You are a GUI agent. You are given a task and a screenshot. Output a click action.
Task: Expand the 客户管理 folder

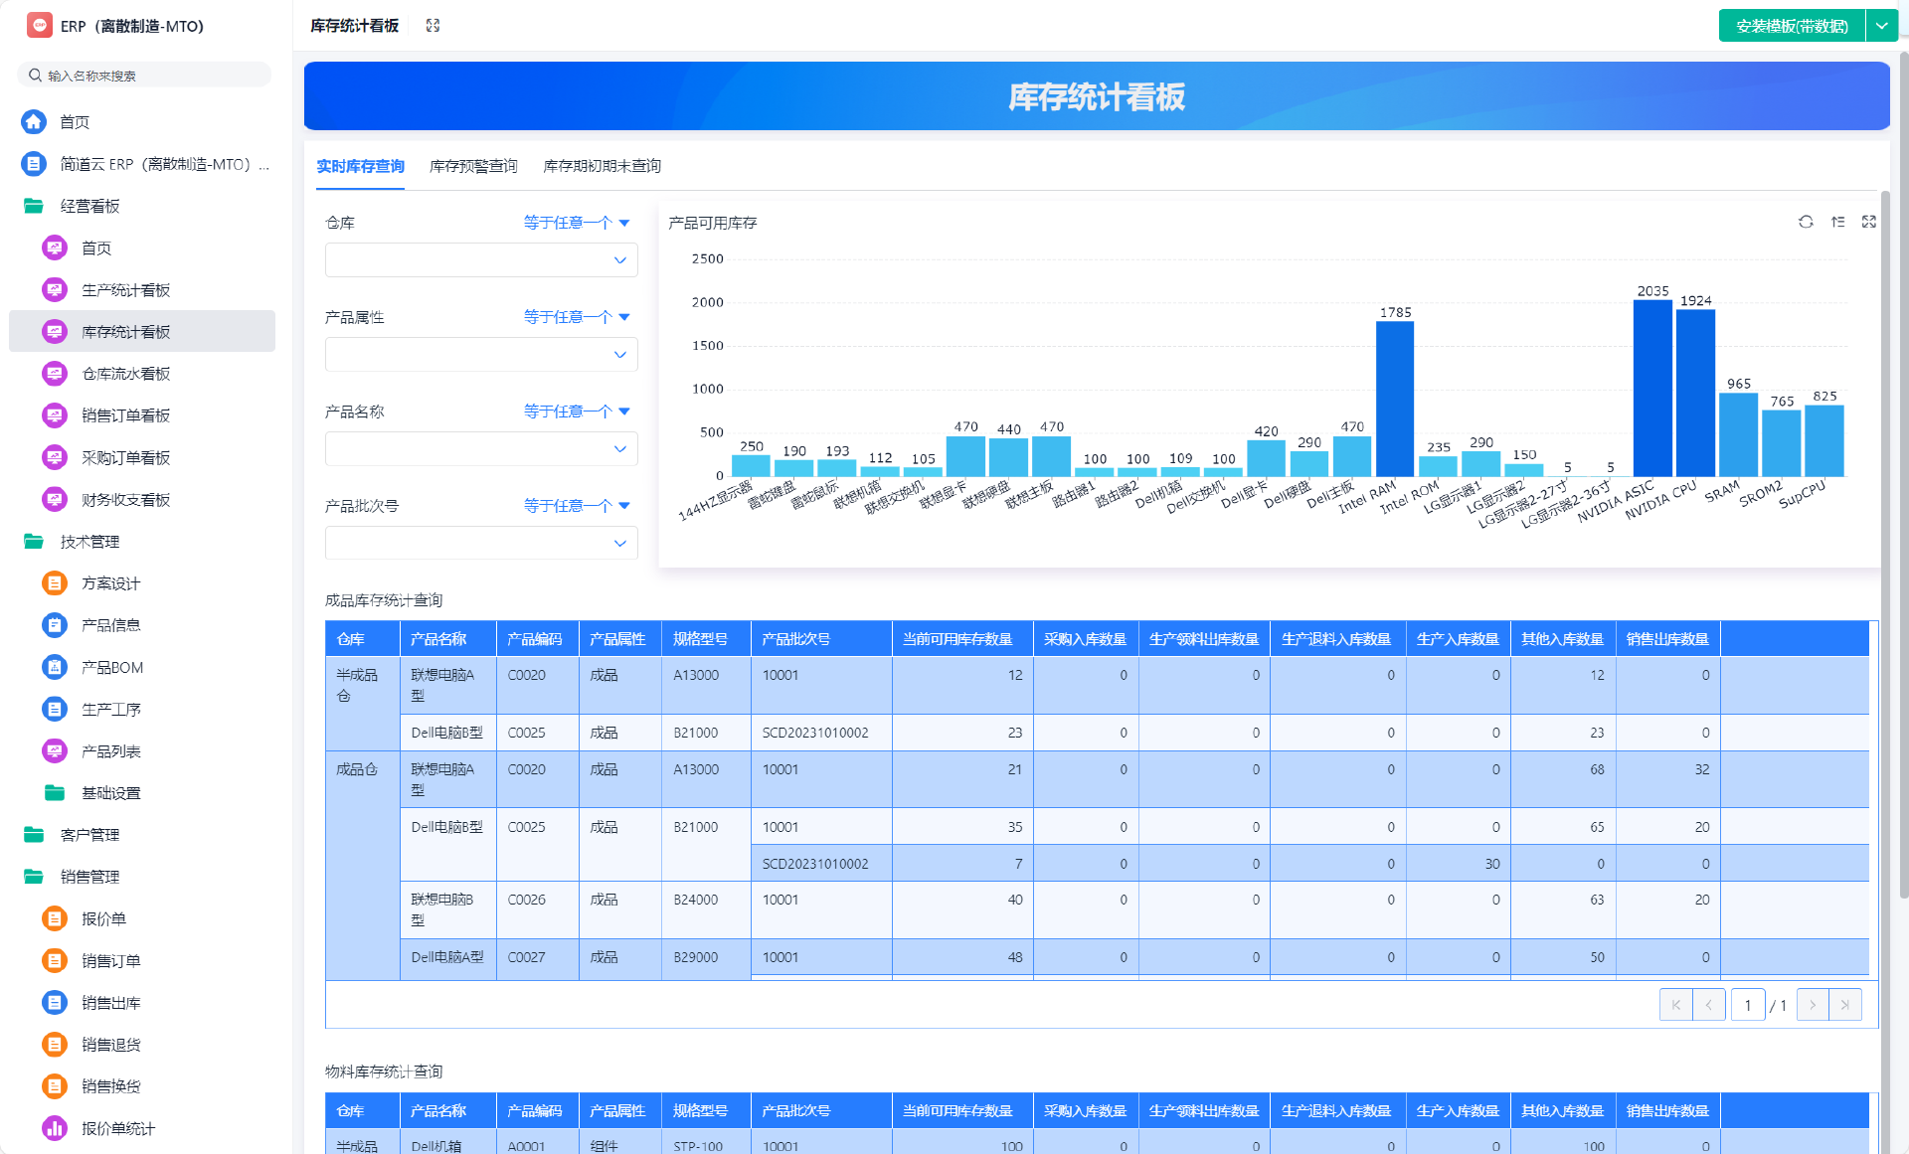[x=89, y=835]
